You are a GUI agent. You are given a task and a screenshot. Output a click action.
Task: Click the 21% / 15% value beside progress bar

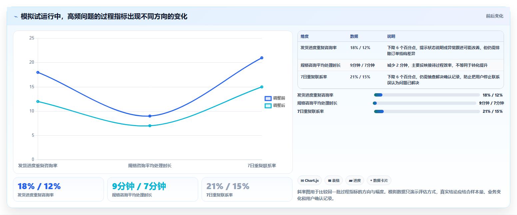coord(492,111)
